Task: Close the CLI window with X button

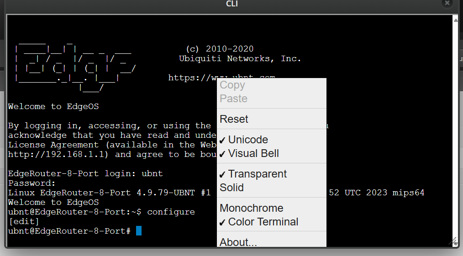Action: click(447, 3)
